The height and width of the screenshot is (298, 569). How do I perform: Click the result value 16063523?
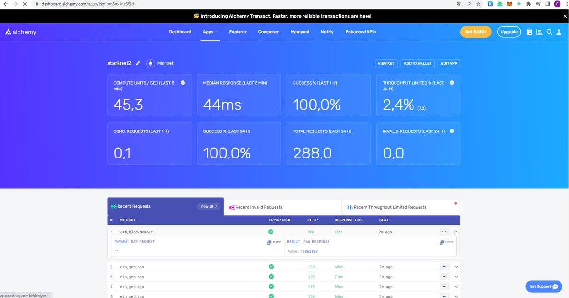[309, 251]
